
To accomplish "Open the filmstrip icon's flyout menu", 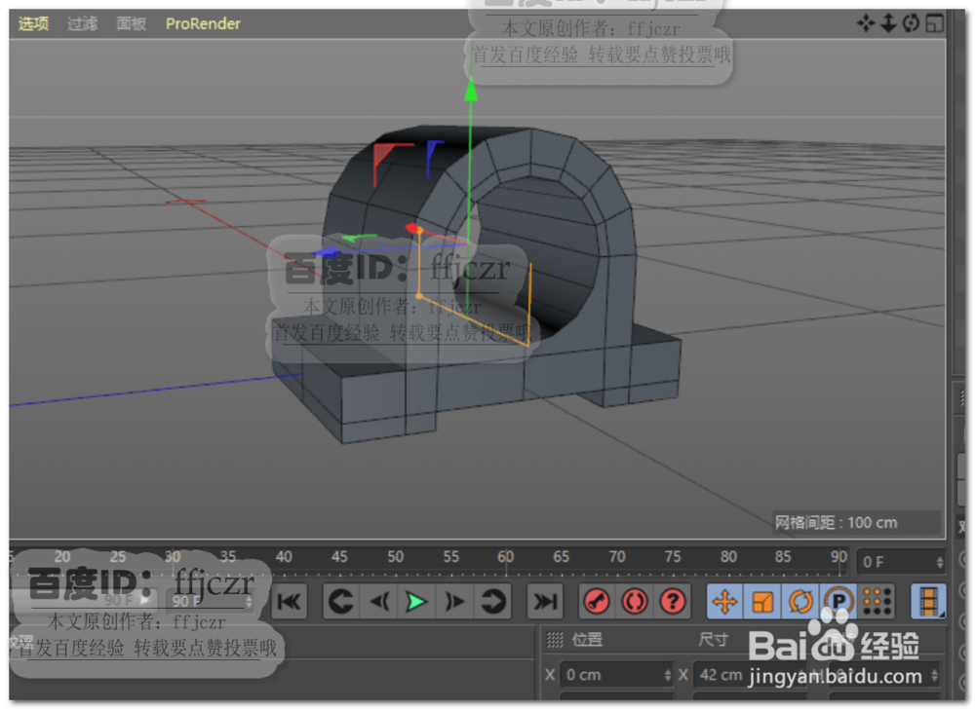I will (943, 615).
